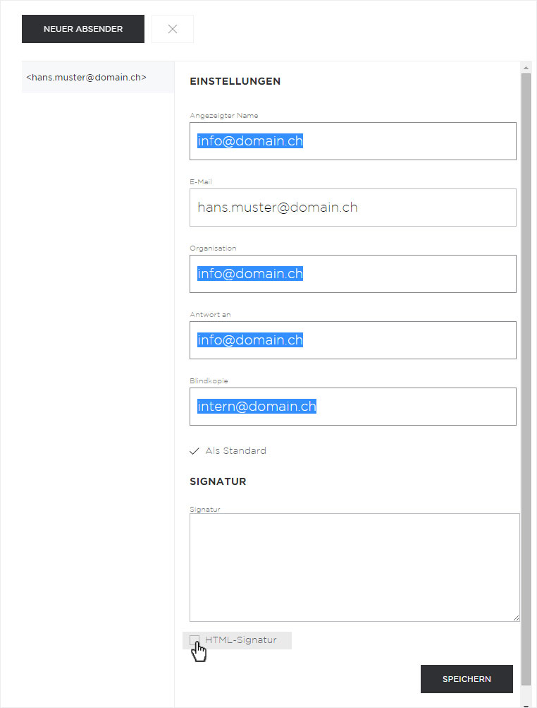Viewport: 537px width, 708px height.
Task: Enable the HTML-Signatur checkbox
Action: click(195, 640)
